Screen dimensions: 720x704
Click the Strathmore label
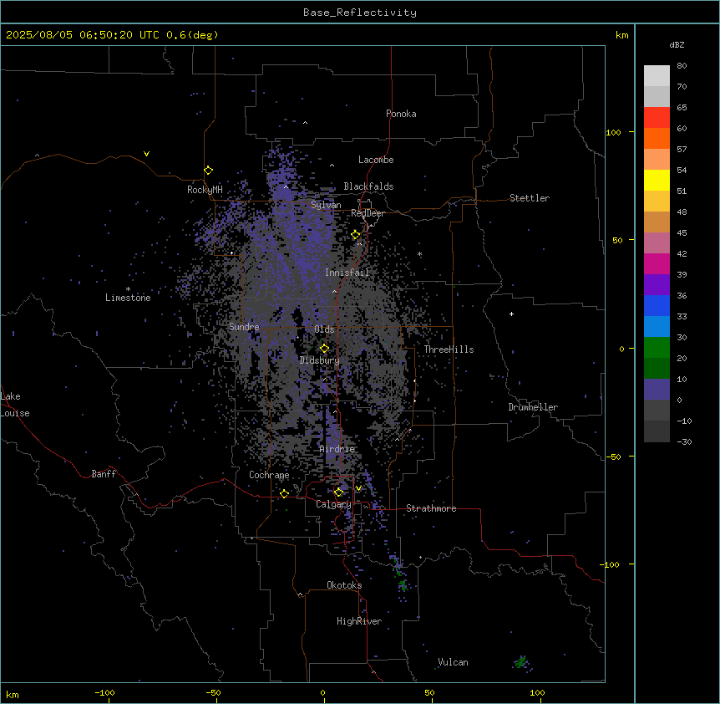click(x=431, y=508)
